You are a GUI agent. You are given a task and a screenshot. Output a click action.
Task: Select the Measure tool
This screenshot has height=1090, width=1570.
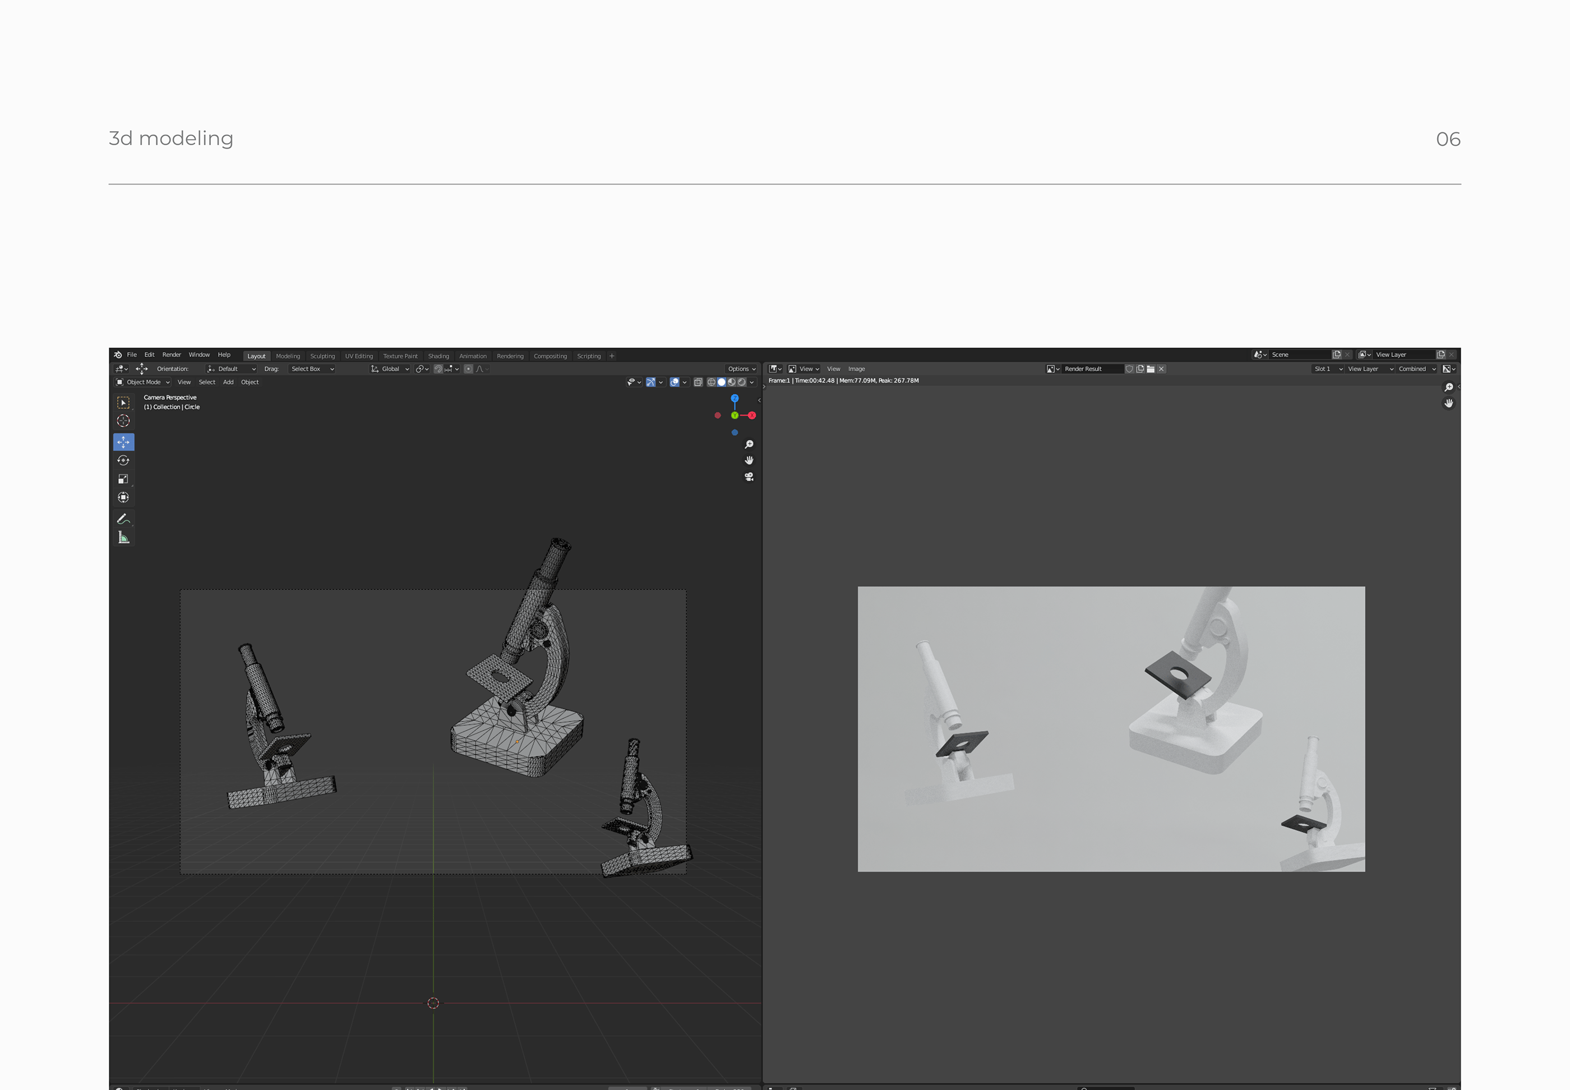(x=123, y=538)
